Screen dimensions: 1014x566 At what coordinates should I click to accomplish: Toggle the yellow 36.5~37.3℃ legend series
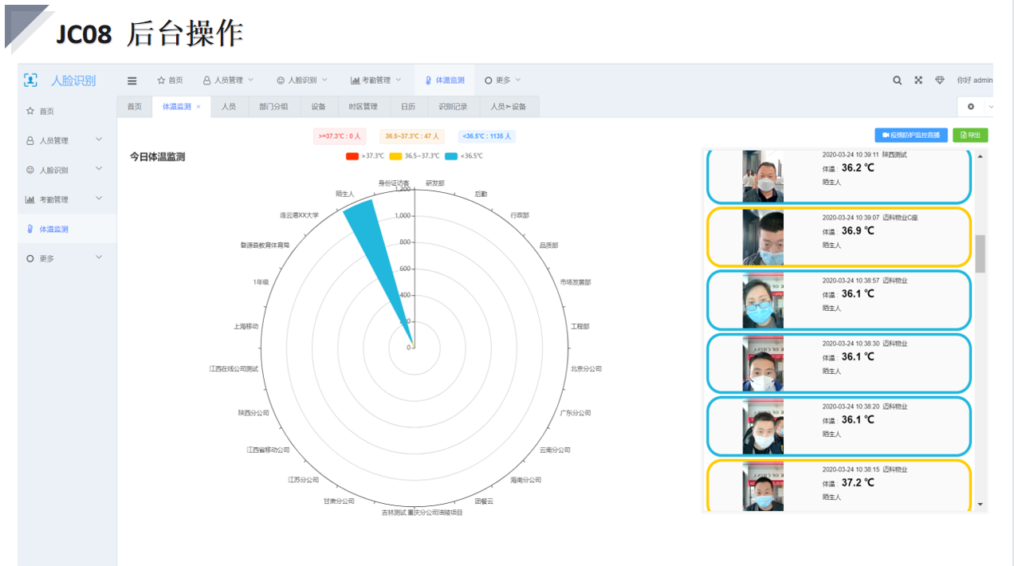click(x=395, y=156)
